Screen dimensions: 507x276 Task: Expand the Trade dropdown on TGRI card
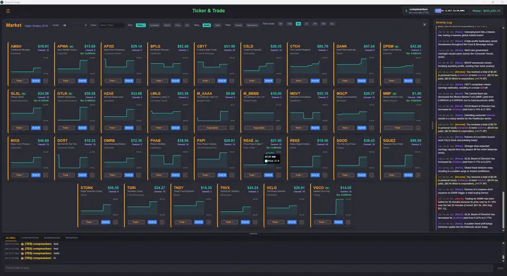click(136, 222)
